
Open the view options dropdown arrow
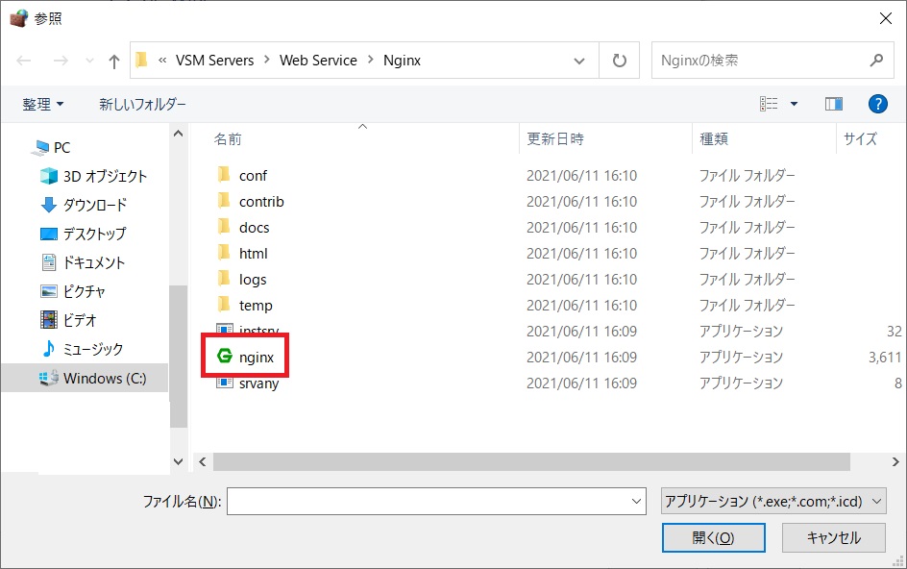[794, 103]
